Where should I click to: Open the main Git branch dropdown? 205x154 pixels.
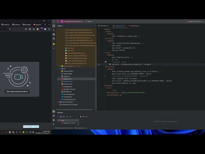[x=89, y=21]
